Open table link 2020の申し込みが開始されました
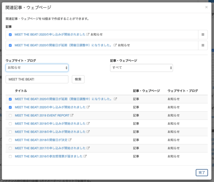 tap(50, 107)
